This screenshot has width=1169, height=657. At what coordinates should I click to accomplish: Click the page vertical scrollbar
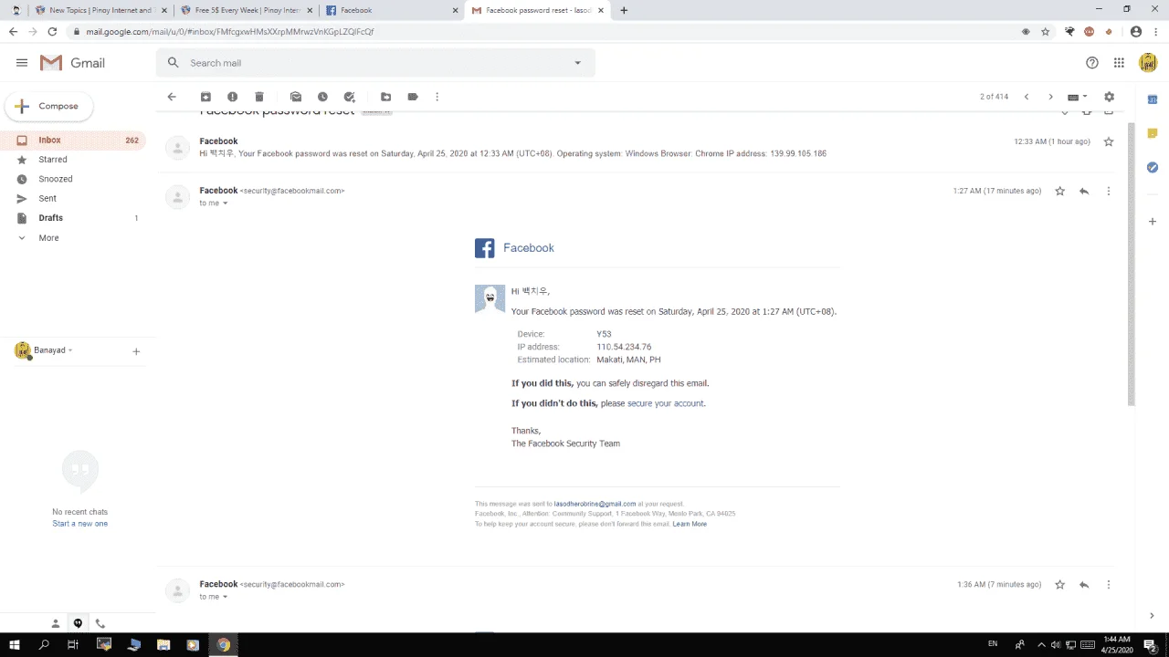(x=1132, y=265)
